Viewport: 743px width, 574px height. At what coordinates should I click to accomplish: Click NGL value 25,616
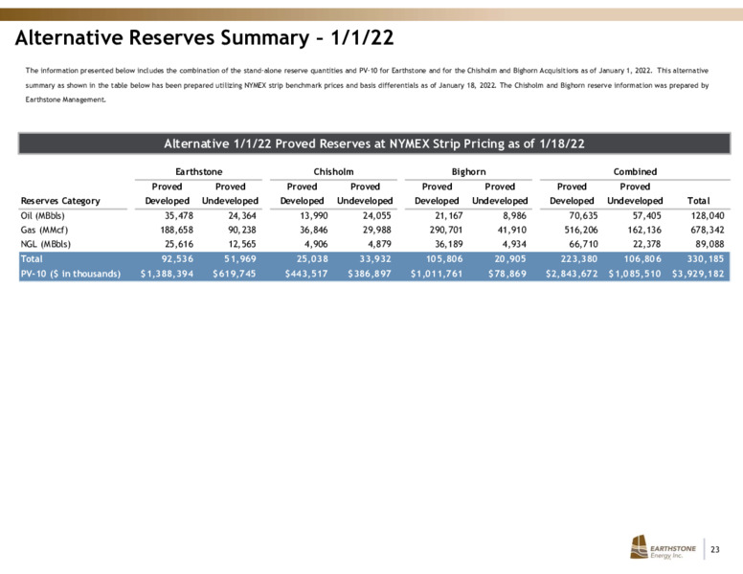[x=179, y=244]
